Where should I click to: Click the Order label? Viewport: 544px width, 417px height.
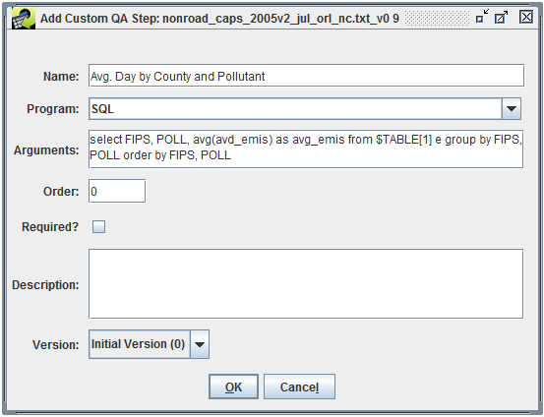point(61,192)
